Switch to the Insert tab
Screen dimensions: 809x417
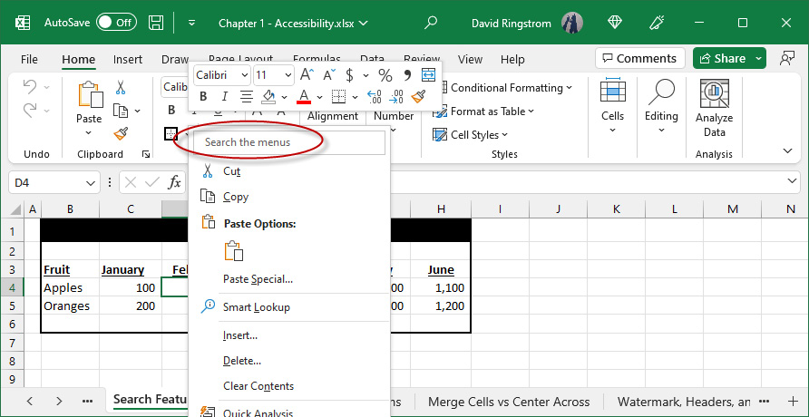128,59
